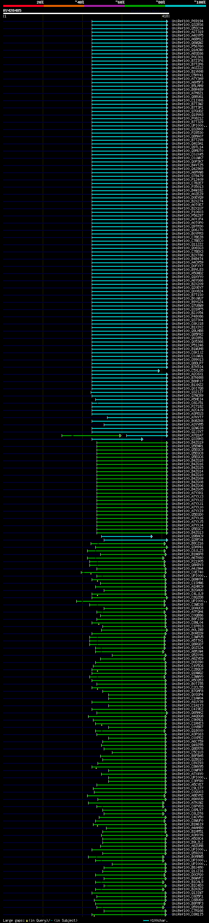209x923 pixels.
Task: Select hit label UniRef100_Q5ENR1
Action: point(187,446)
